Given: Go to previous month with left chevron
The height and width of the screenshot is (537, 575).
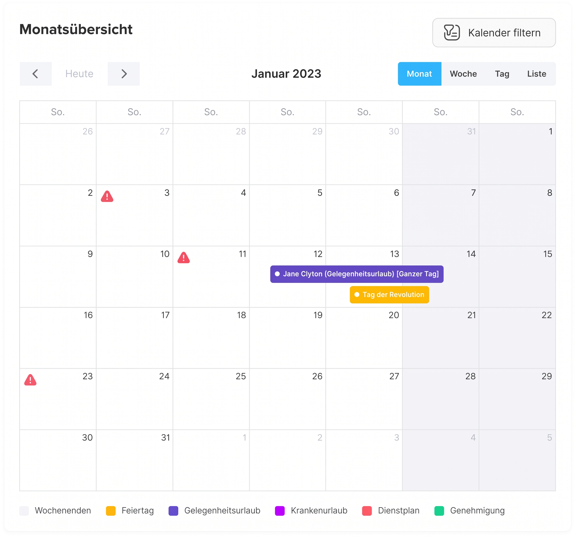Looking at the screenshot, I should click(36, 74).
